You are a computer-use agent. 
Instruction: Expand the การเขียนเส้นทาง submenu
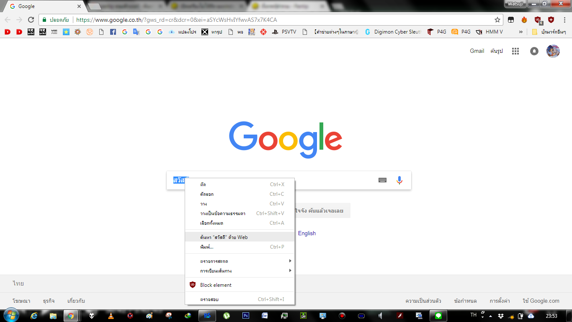240,271
